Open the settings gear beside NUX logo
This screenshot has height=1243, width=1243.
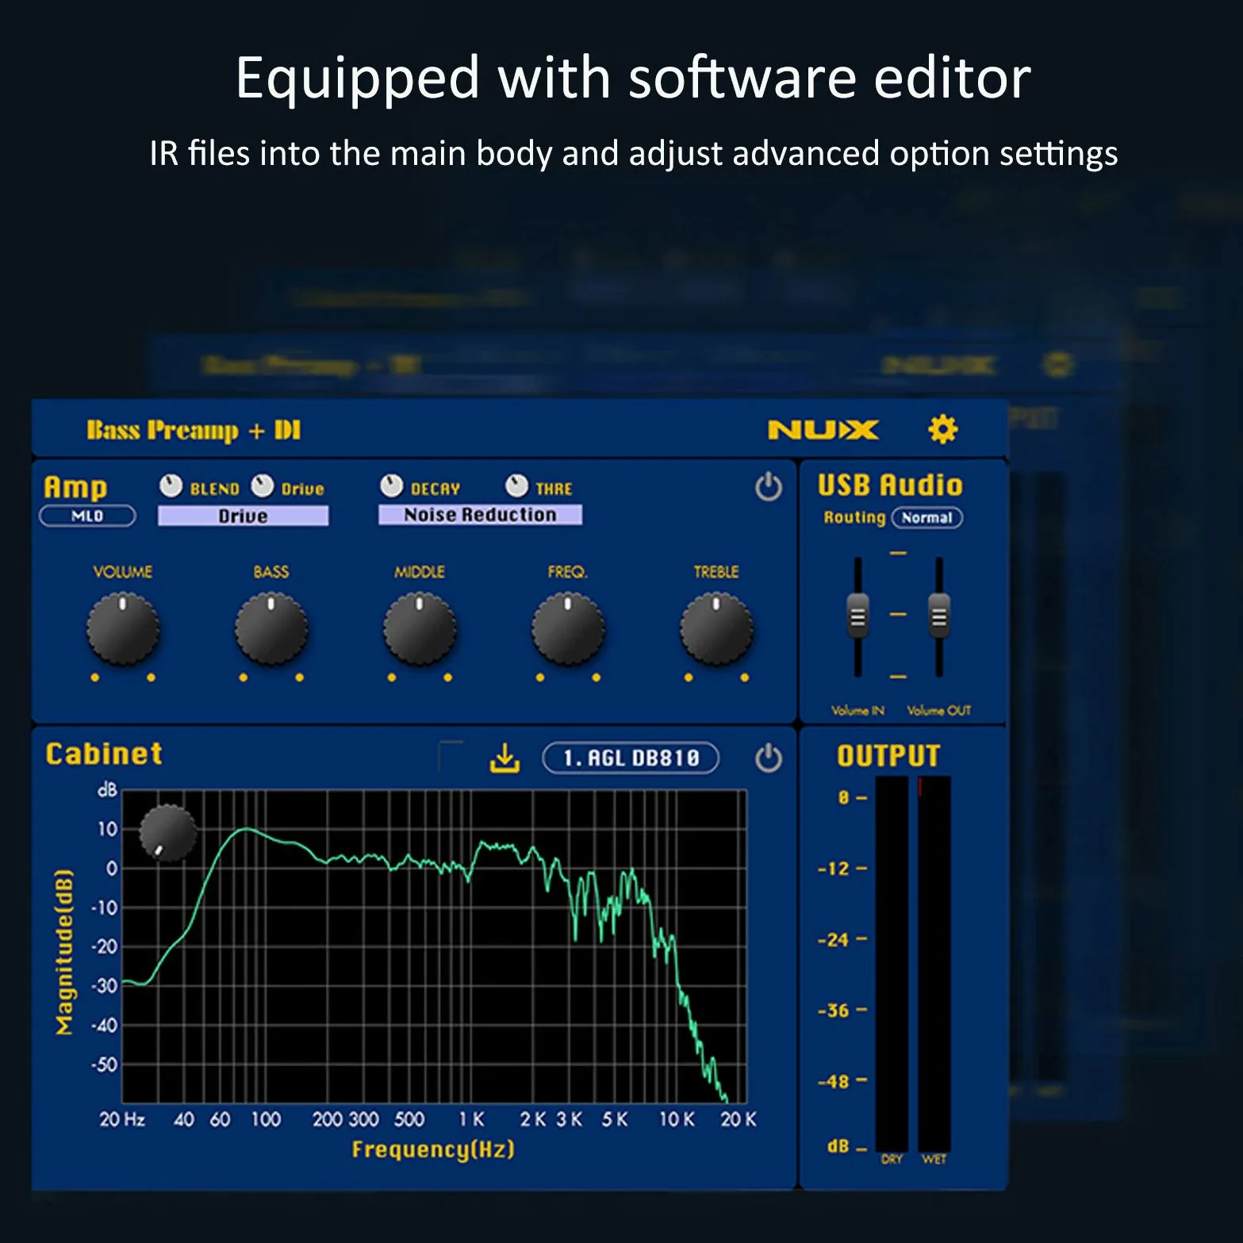pyautogui.click(x=942, y=429)
